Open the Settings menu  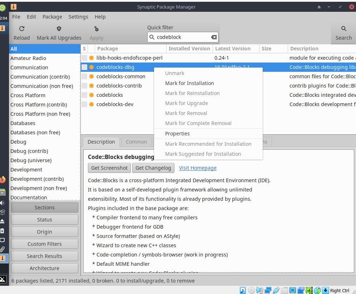(x=78, y=16)
